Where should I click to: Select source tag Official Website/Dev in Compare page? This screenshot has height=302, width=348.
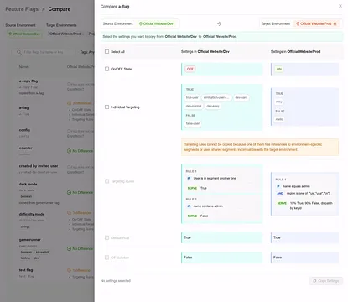[x=24, y=34]
